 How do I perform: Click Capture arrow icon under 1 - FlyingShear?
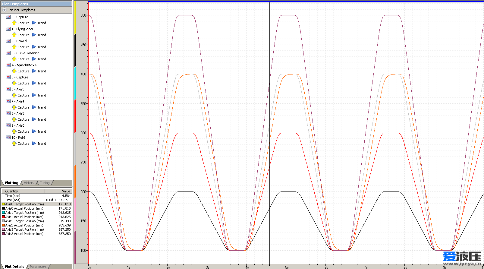coord(14,35)
